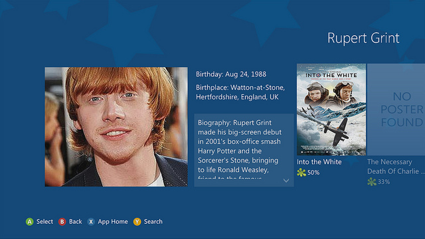Click the Search label in the footer

pyautogui.click(x=153, y=222)
